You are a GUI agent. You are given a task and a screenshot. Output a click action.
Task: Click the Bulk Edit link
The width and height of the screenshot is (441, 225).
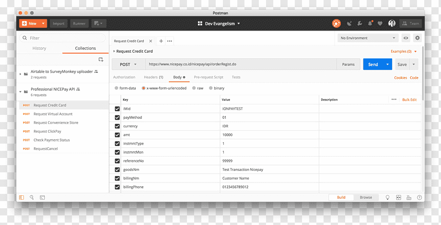[x=409, y=100]
